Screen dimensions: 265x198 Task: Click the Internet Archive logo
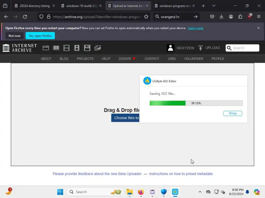pos(20,48)
